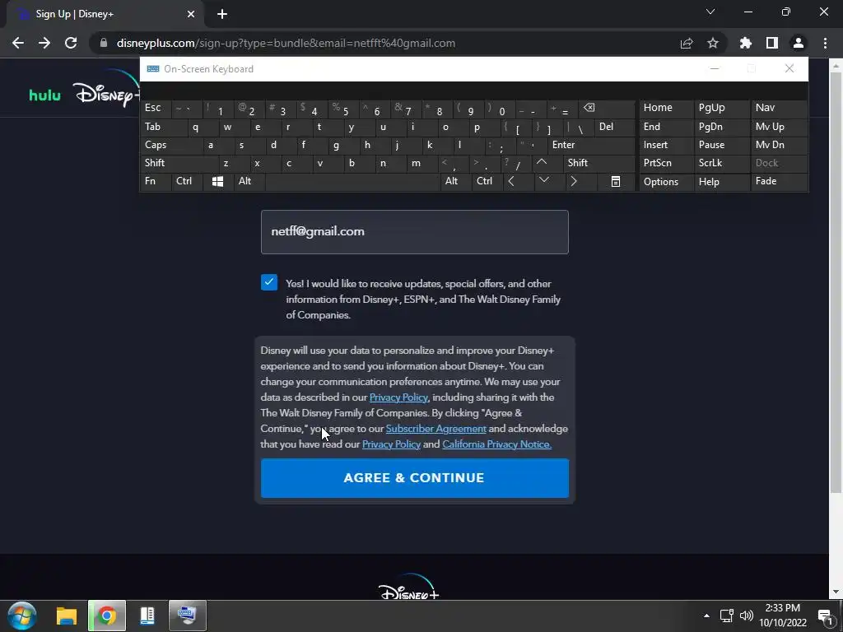This screenshot has width=843, height=632.
Task: Click the volume speaker icon in system tray
Action: [x=747, y=616]
